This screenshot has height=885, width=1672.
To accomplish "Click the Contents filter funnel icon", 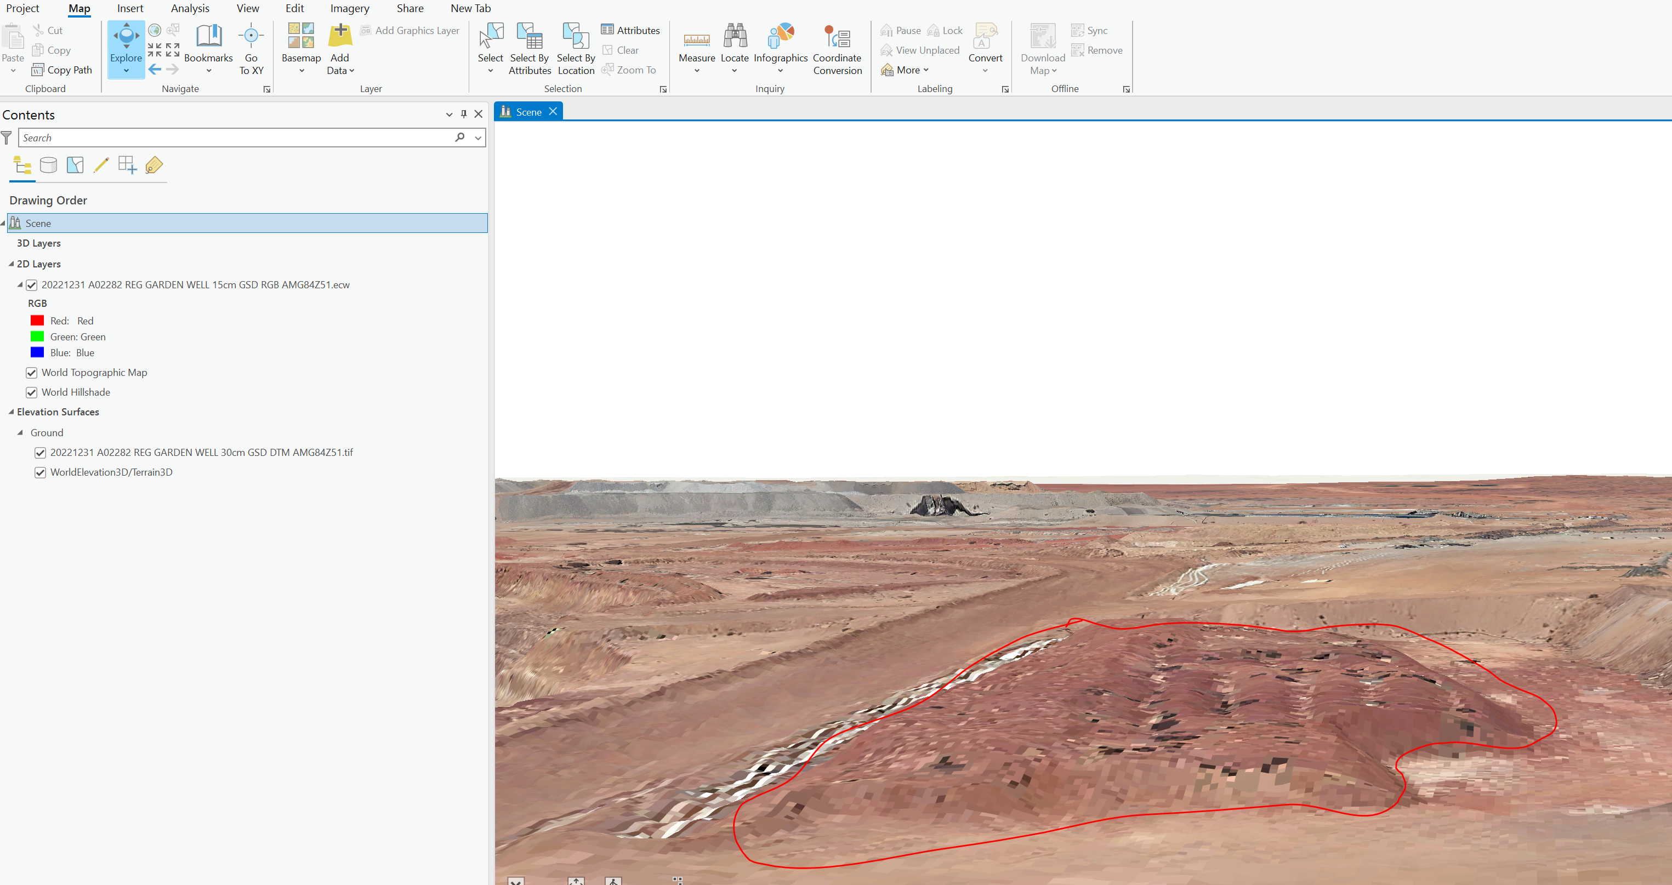I will coord(7,138).
